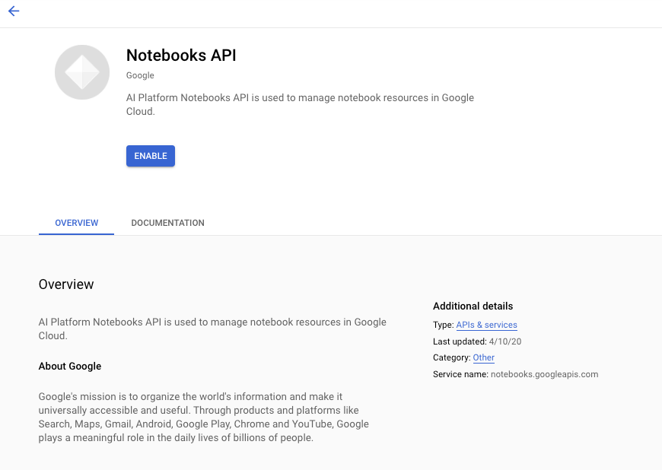The image size is (662, 470).
Task: Go back using the blue arrow icon
Action: pos(14,11)
